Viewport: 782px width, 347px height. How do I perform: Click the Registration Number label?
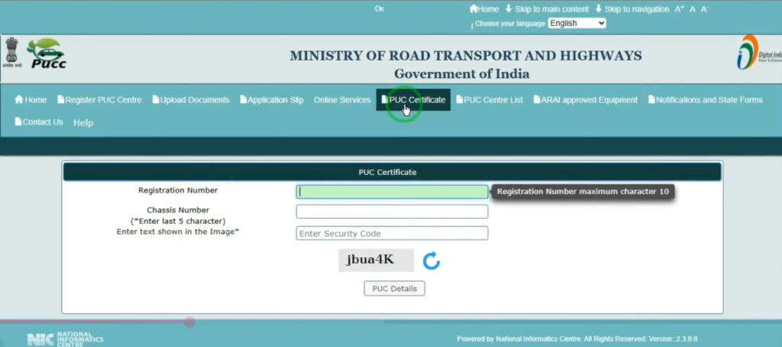pyautogui.click(x=178, y=190)
